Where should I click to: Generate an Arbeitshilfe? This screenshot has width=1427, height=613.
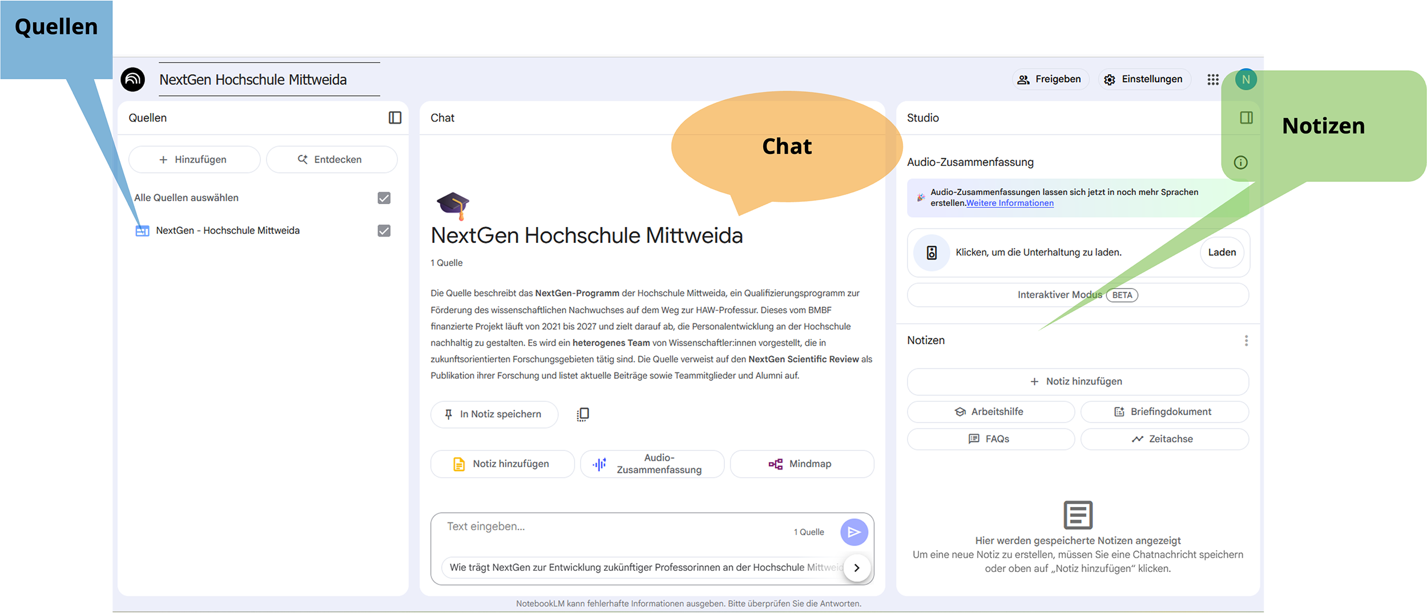(991, 412)
